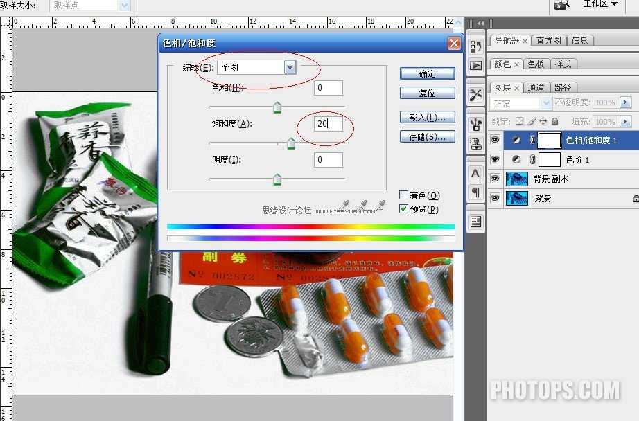Viewport: 639px width, 421px height.
Task: Click the 填充 fill value field
Action: (x=606, y=121)
